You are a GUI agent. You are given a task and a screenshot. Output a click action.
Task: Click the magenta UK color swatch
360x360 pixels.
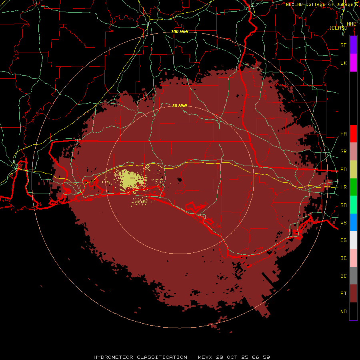tap(353, 63)
